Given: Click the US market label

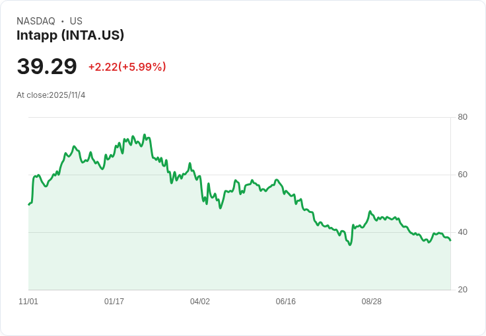Looking at the screenshot, I should 76,21.
